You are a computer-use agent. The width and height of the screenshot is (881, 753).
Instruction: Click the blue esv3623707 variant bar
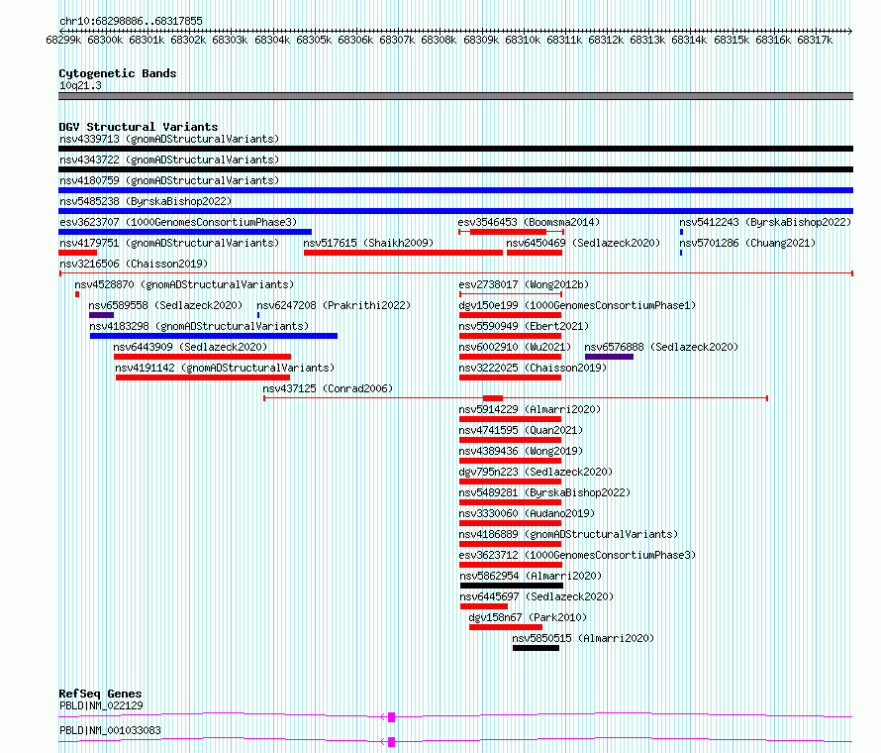tap(185, 232)
